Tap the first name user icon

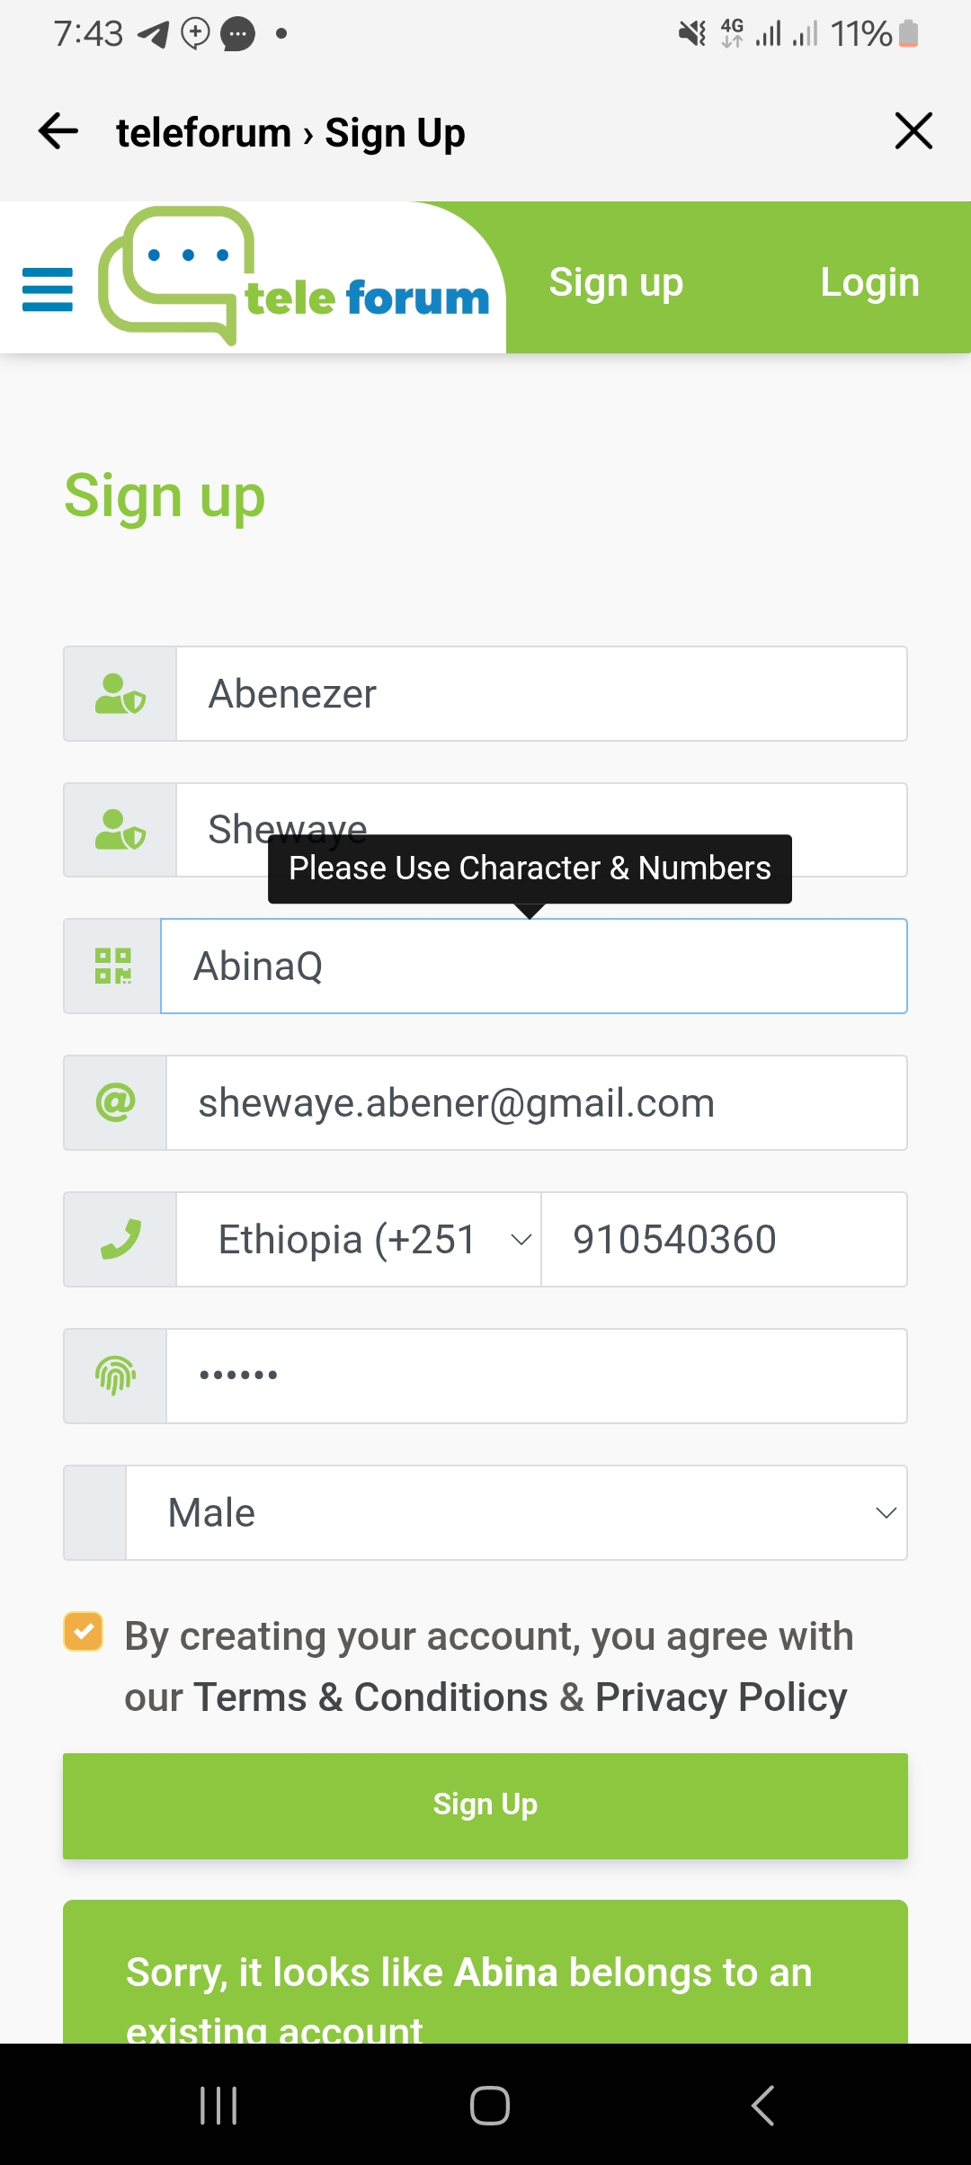(x=120, y=694)
